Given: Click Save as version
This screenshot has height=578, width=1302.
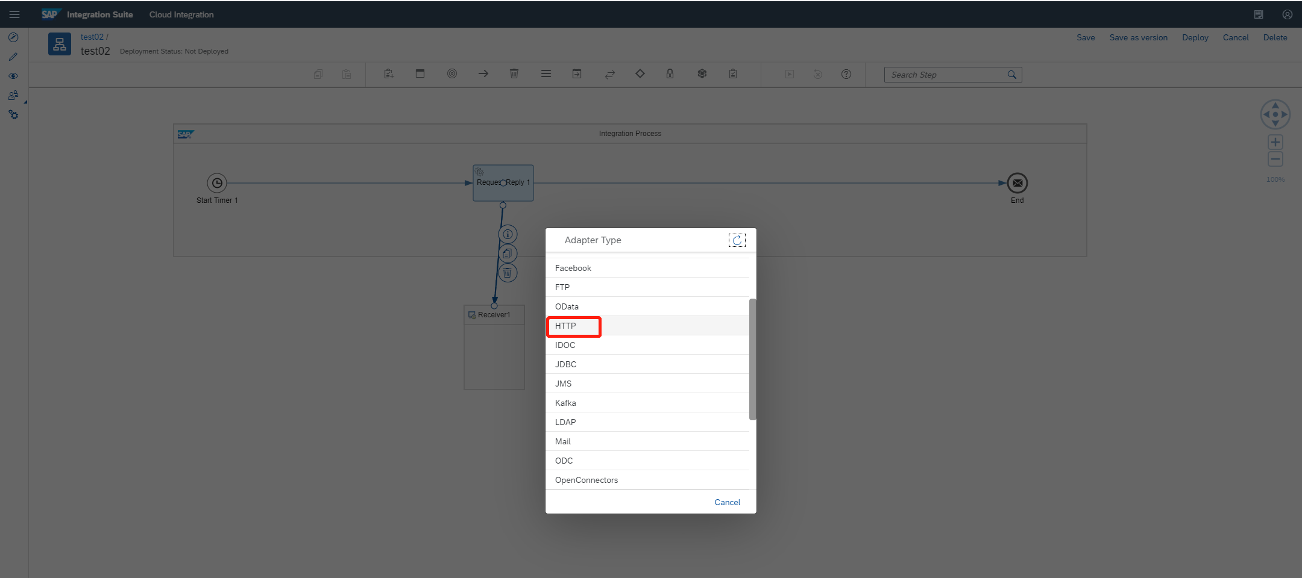Looking at the screenshot, I should point(1138,37).
